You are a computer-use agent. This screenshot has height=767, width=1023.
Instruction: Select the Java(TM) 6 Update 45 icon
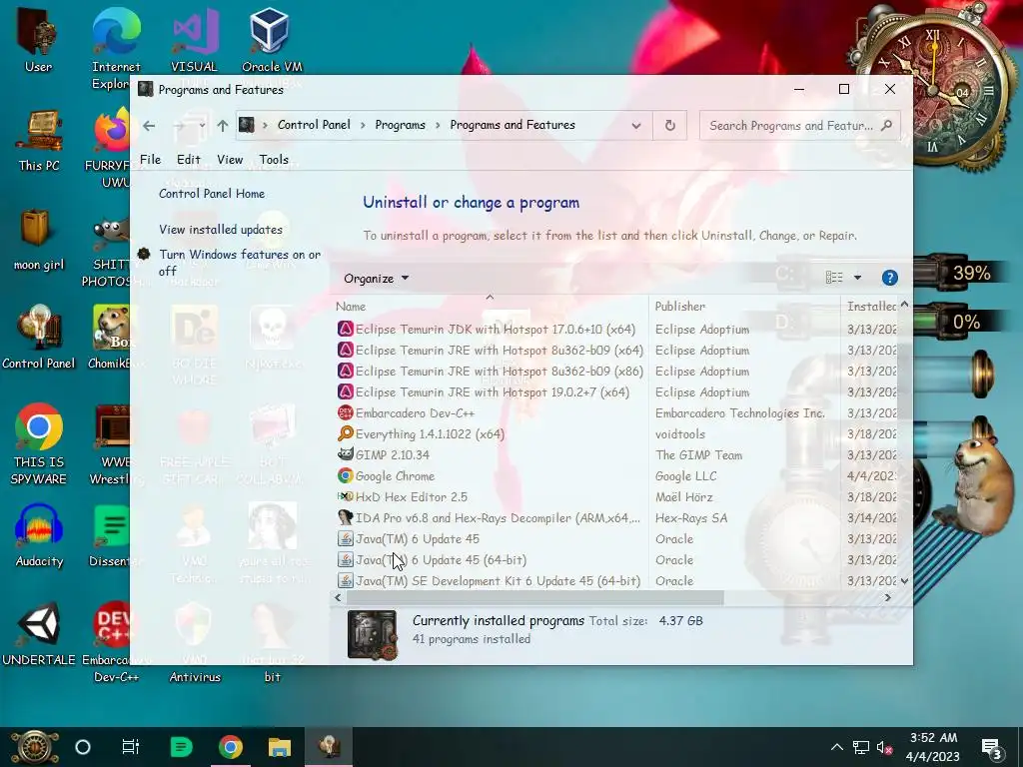click(345, 538)
